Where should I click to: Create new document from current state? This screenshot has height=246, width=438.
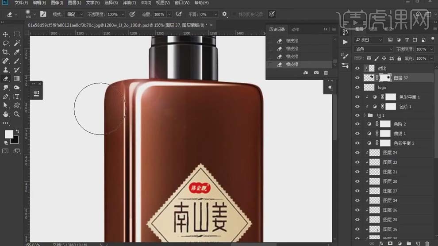305,73
